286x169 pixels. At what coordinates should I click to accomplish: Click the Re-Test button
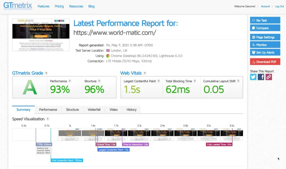265,20
